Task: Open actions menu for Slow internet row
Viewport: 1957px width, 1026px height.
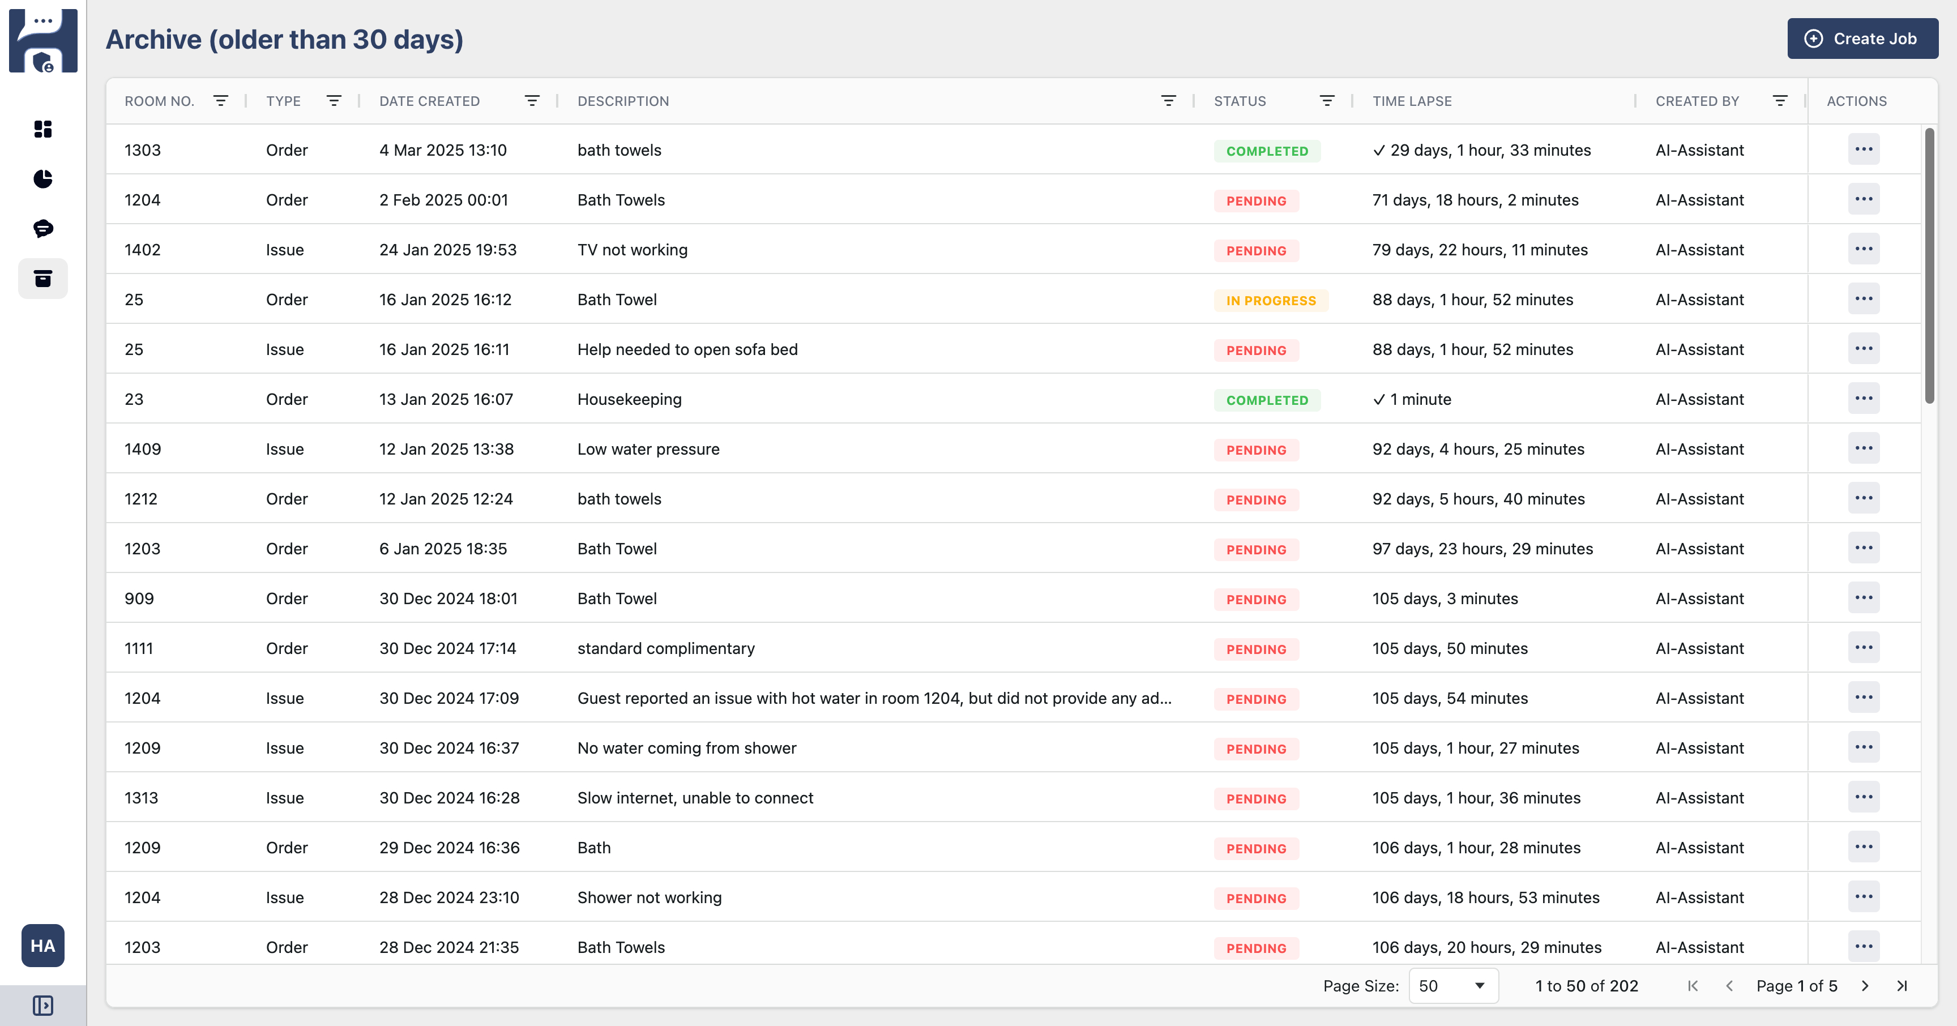Action: (1864, 797)
